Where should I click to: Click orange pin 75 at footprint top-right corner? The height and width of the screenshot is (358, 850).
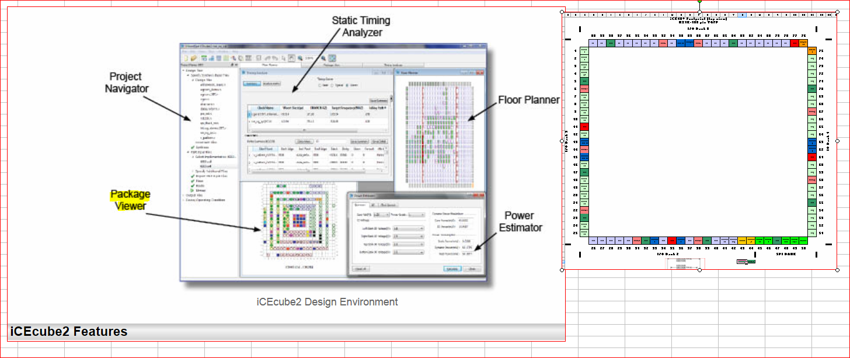click(x=812, y=51)
